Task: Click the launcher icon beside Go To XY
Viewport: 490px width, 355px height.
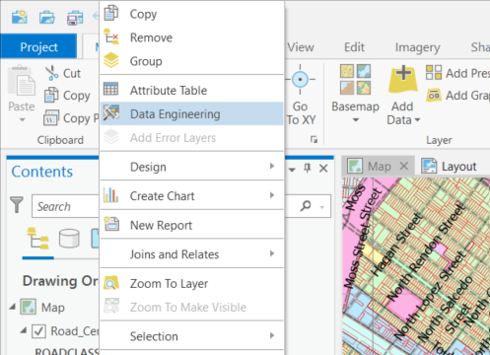Action: point(314,140)
